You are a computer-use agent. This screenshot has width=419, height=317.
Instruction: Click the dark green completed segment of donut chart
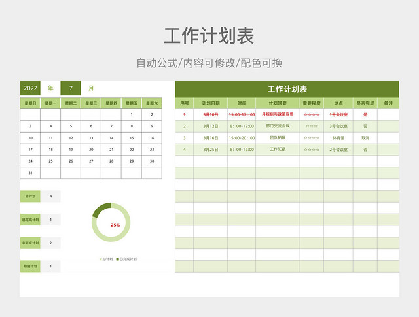pyautogui.click(x=101, y=209)
